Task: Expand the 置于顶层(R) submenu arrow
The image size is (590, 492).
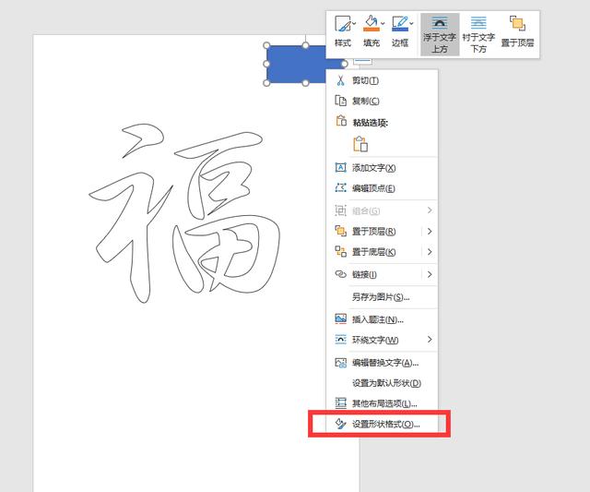Action: click(x=430, y=231)
